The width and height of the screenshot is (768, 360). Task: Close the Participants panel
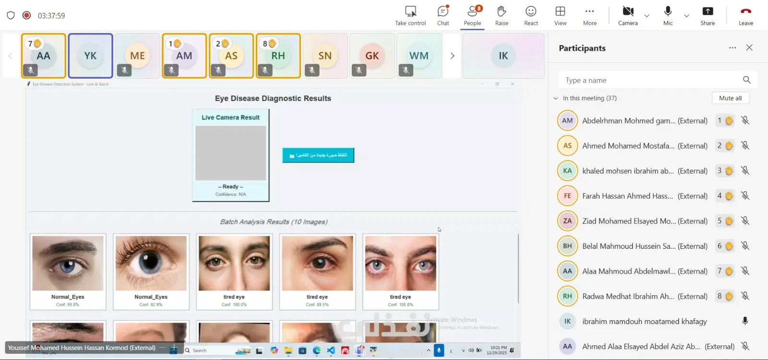click(x=749, y=47)
